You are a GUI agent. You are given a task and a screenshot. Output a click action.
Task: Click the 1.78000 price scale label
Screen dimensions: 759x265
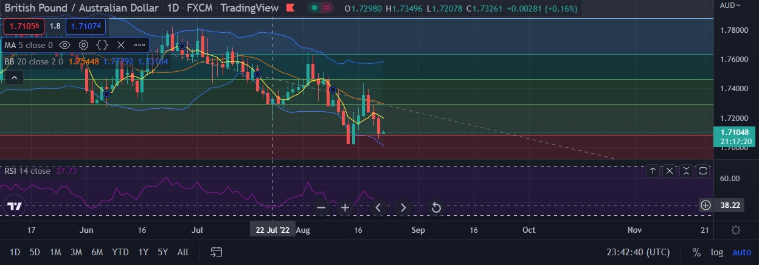pyautogui.click(x=733, y=30)
